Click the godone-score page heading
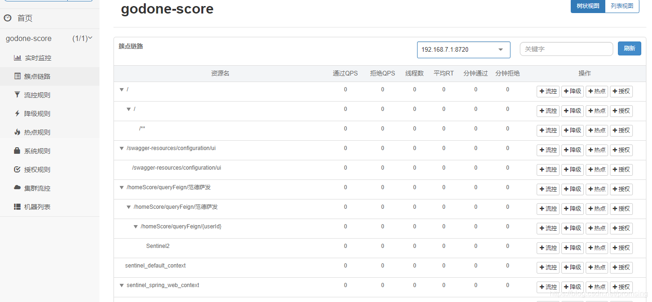652x302 pixels. pos(167,8)
